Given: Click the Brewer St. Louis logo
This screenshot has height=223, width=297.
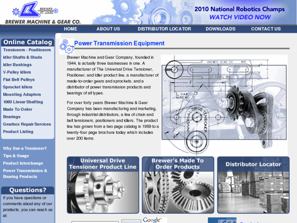Looking at the screenshot, I should 35,9.
